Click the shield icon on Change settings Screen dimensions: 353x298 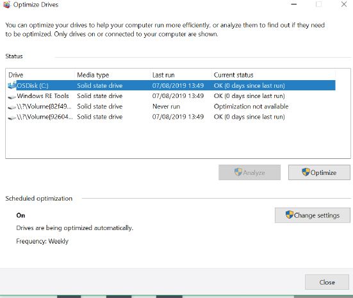tap(290, 215)
